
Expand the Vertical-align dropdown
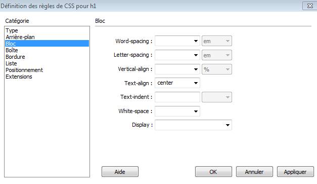pyautogui.click(x=177, y=69)
